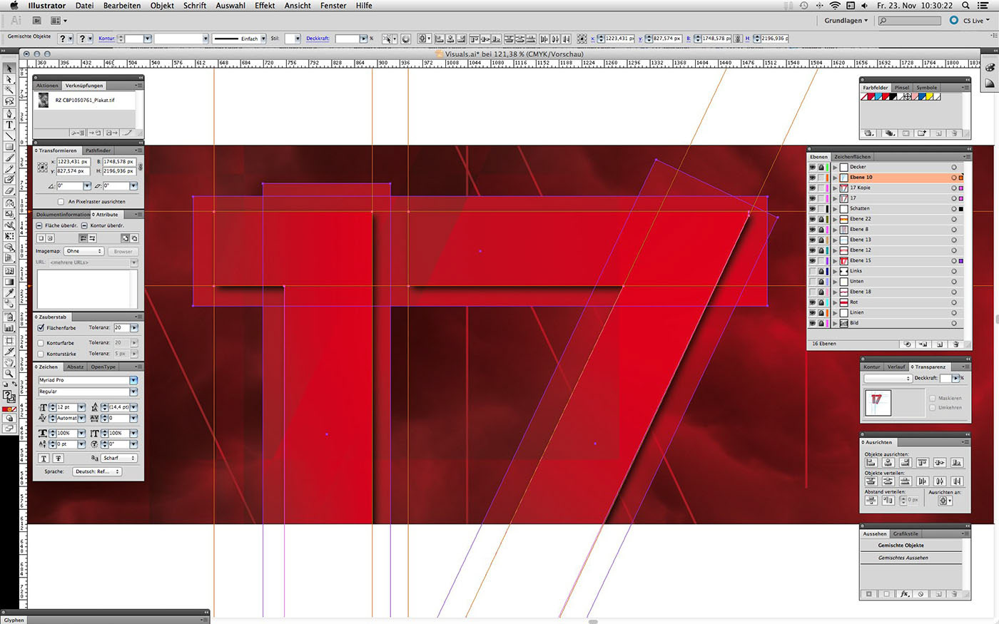Select the black arrow Selection tool

[x=9, y=68]
